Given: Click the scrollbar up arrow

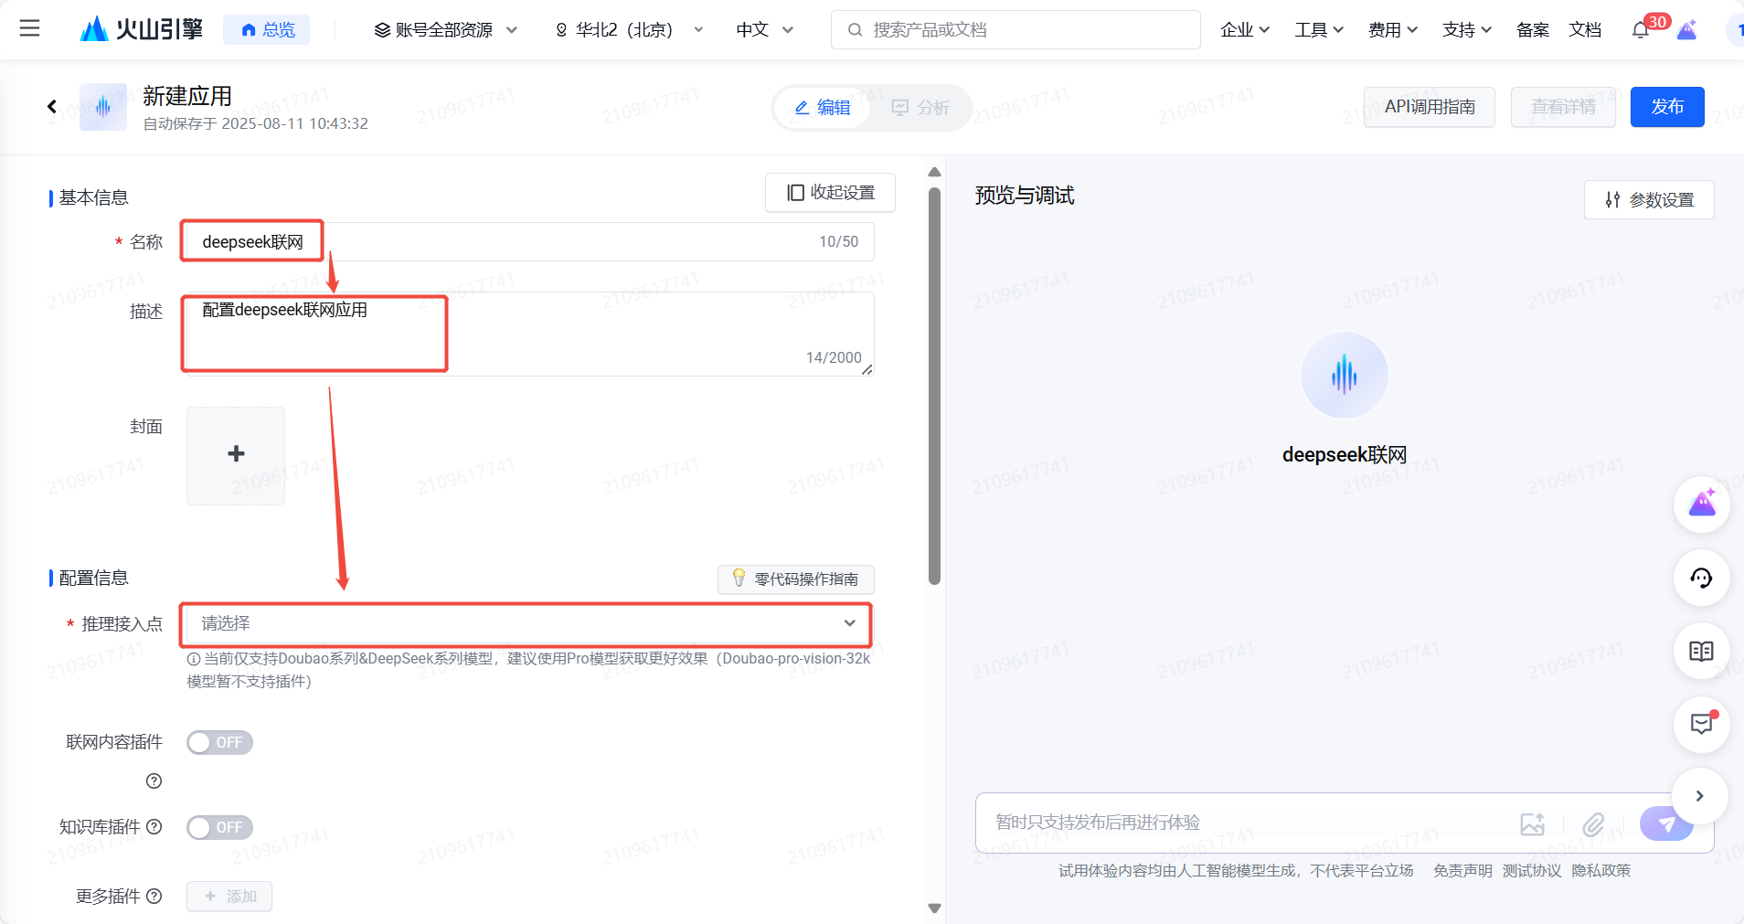Looking at the screenshot, I should [934, 172].
